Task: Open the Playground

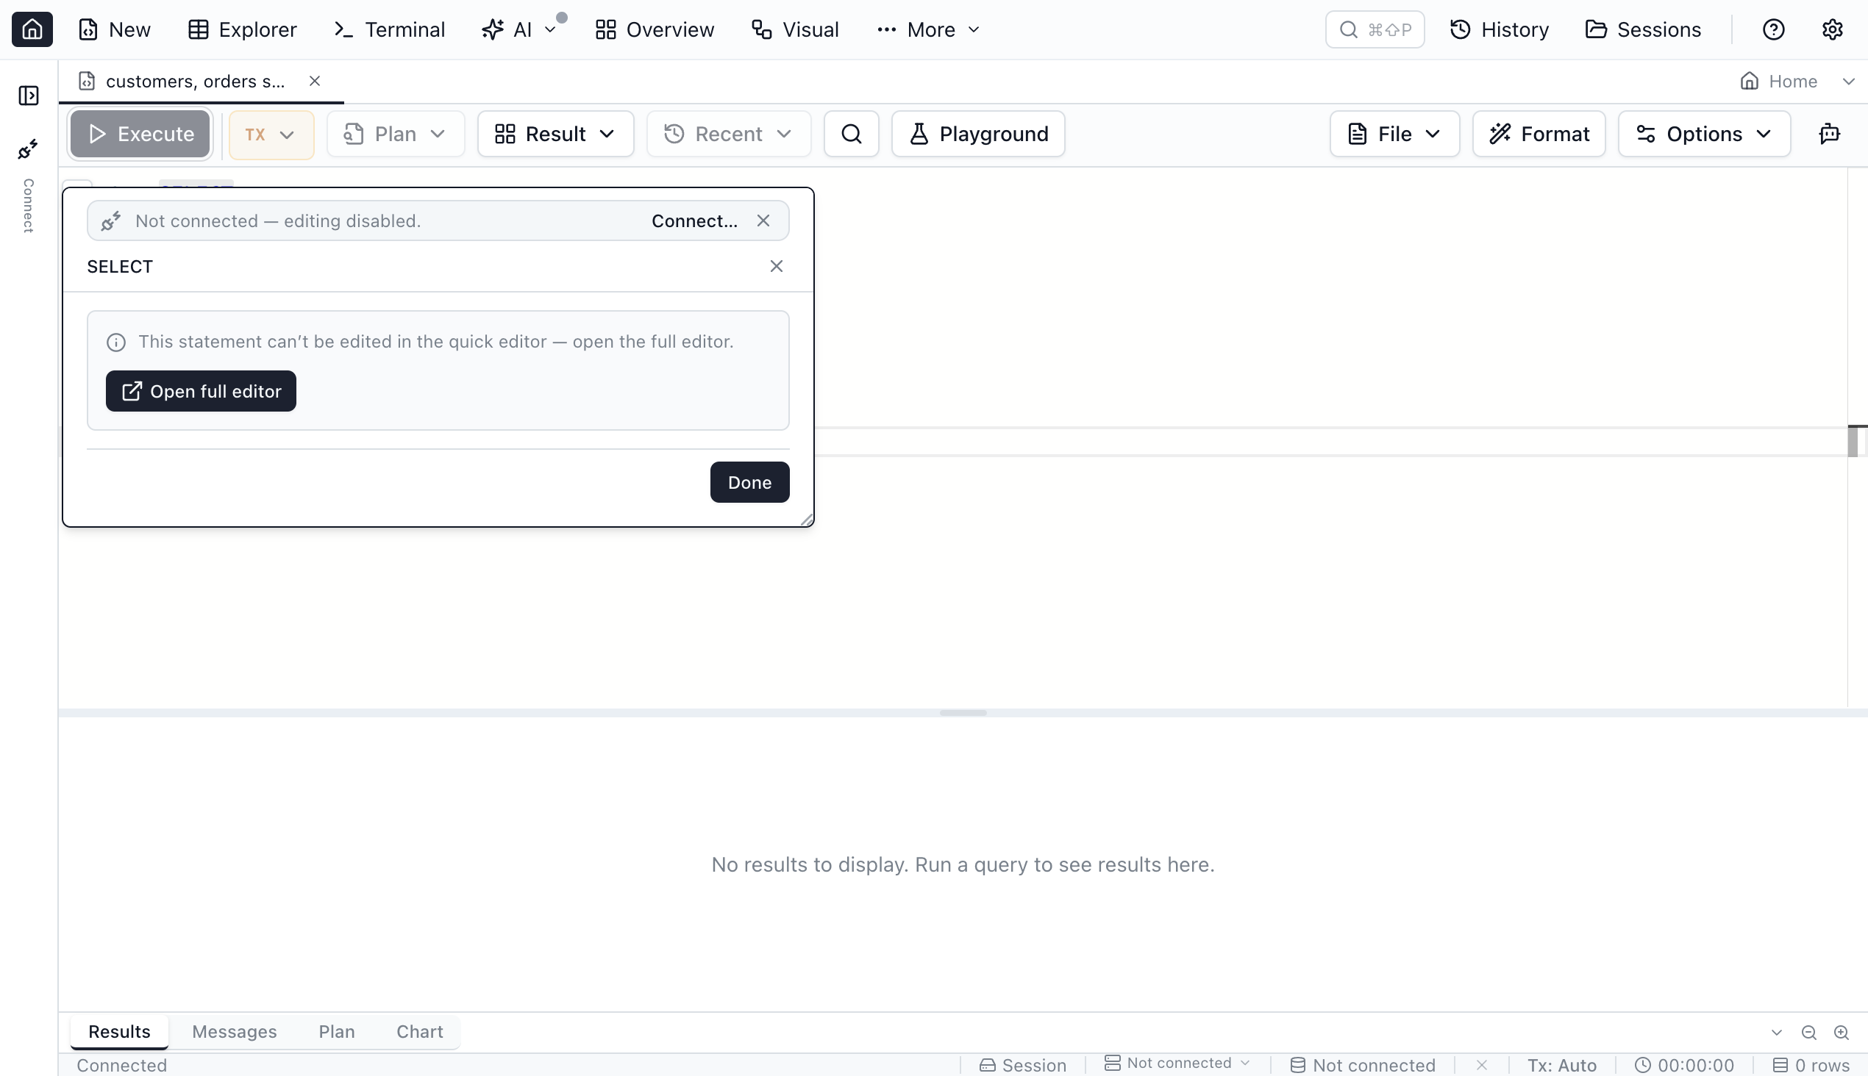Action: pyautogui.click(x=977, y=134)
